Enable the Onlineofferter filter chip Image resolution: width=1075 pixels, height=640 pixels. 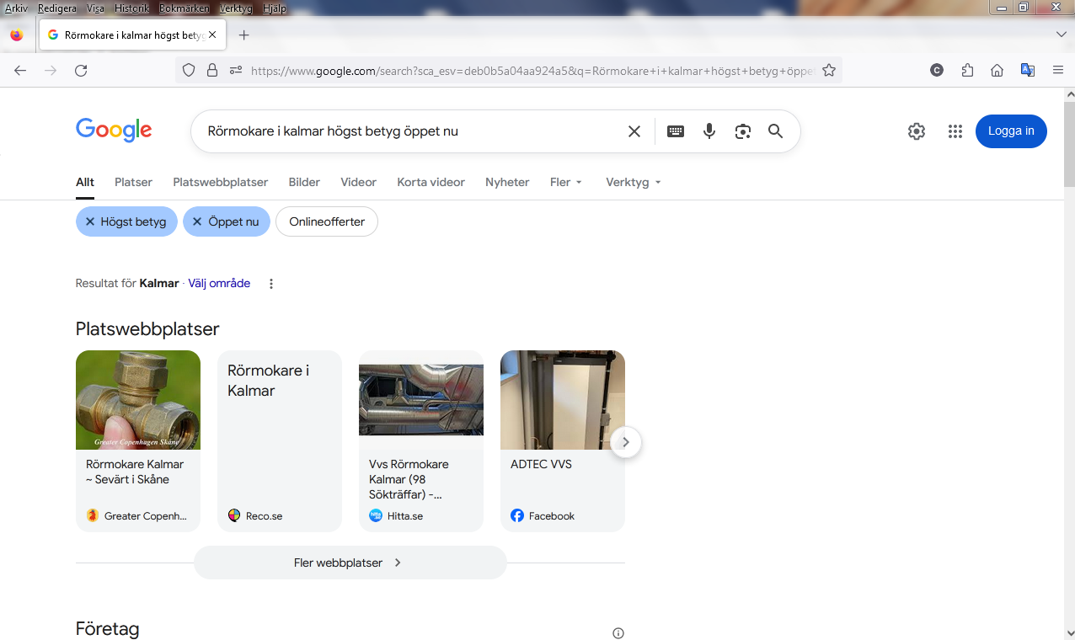pyautogui.click(x=327, y=221)
